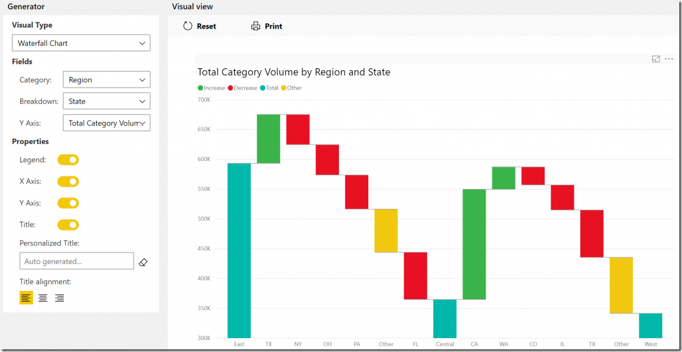The width and height of the screenshot is (682, 352).
Task: Click the 'Properties' section heading
Action: [31, 141]
